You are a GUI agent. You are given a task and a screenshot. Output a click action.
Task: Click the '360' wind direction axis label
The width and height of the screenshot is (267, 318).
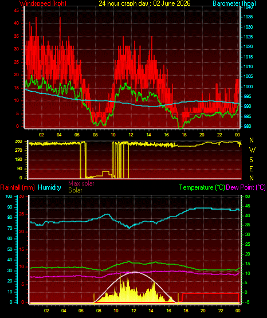click(18, 142)
